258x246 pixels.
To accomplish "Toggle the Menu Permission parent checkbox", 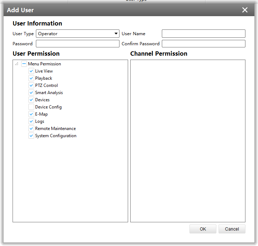I will [x=24, y=64].
